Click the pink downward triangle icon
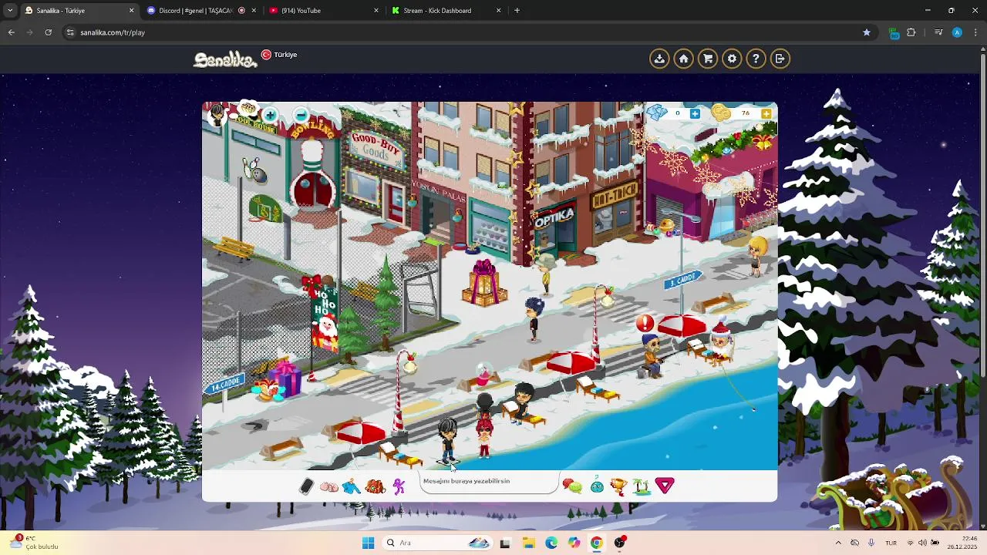Image resolution: width=987 pixels, height=555 pixels. (x=665, y=485)
